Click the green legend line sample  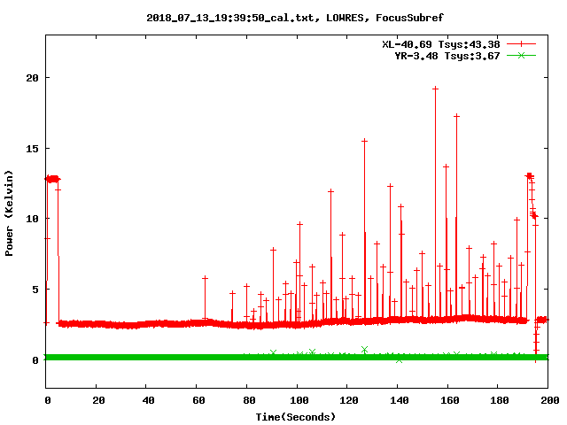point(521,55)
